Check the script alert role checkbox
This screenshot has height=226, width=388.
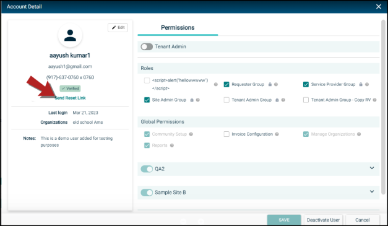coord(147,80)
